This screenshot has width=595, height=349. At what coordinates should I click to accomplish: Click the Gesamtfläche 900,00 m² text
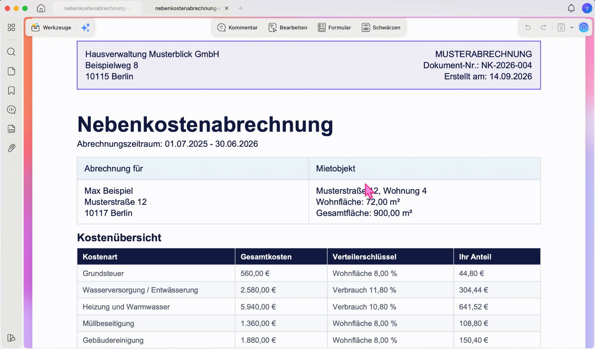[x=364, y=213]
